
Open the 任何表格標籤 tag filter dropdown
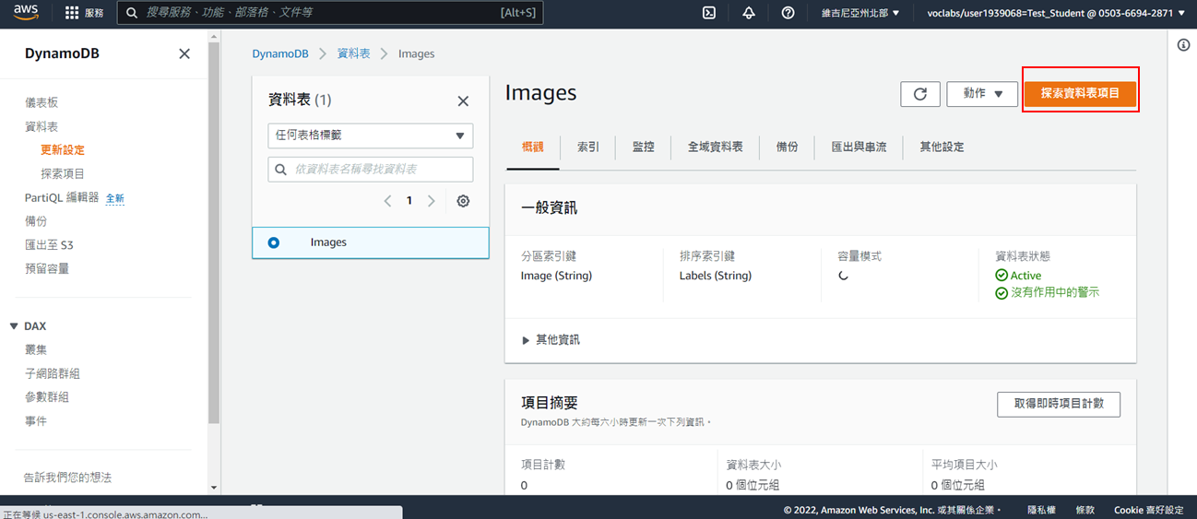[371, 136]
